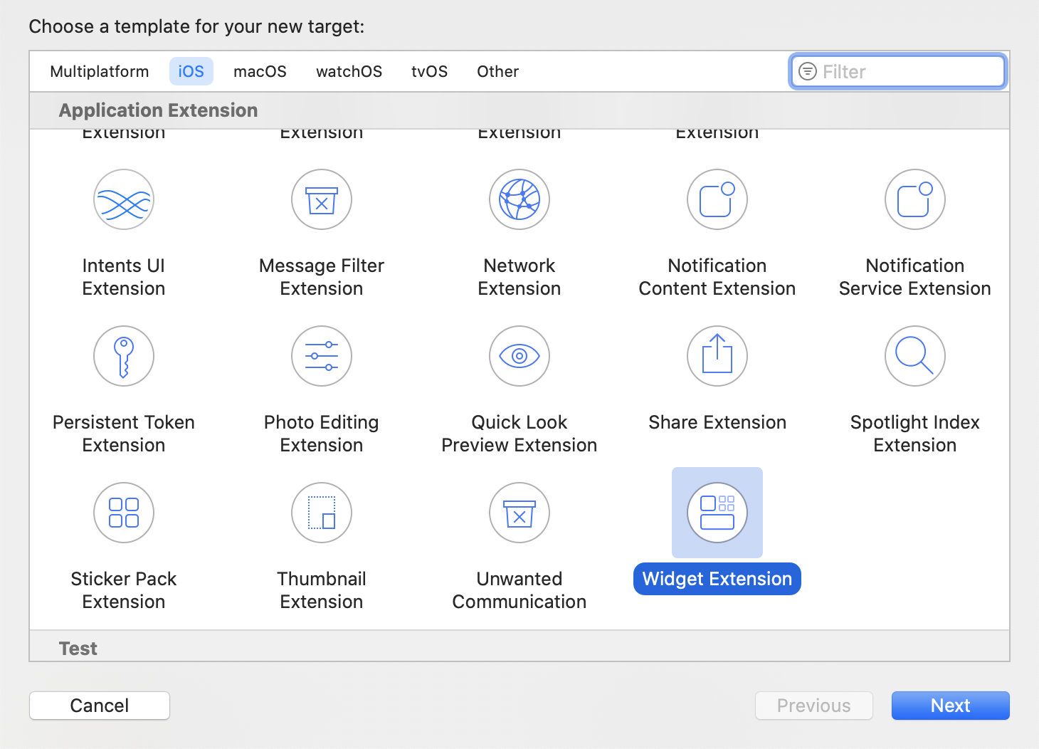Switch to the macOS tab
The image size is (1039, 749).
click(x=260, y=71)
